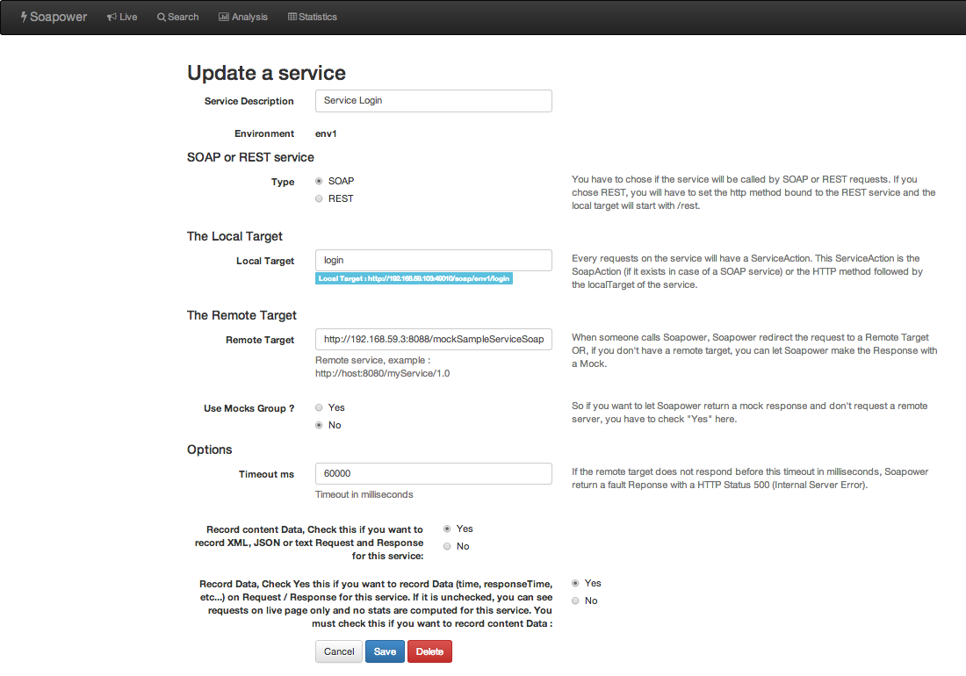Open the Analysis menu item
966x676 pixels.
point(243,18)
